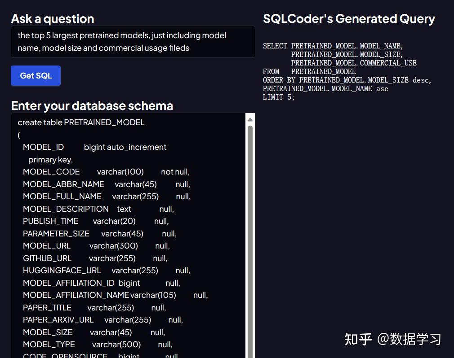Select the 'Ask a question' heading

(52, 19)
